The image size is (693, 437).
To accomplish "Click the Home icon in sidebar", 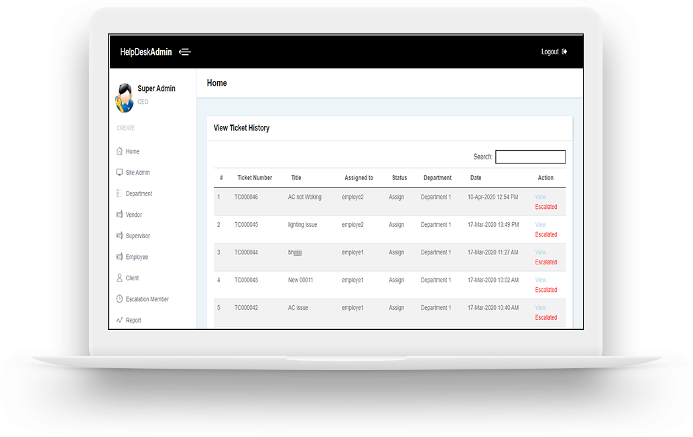I will click(x=119, y=151).
